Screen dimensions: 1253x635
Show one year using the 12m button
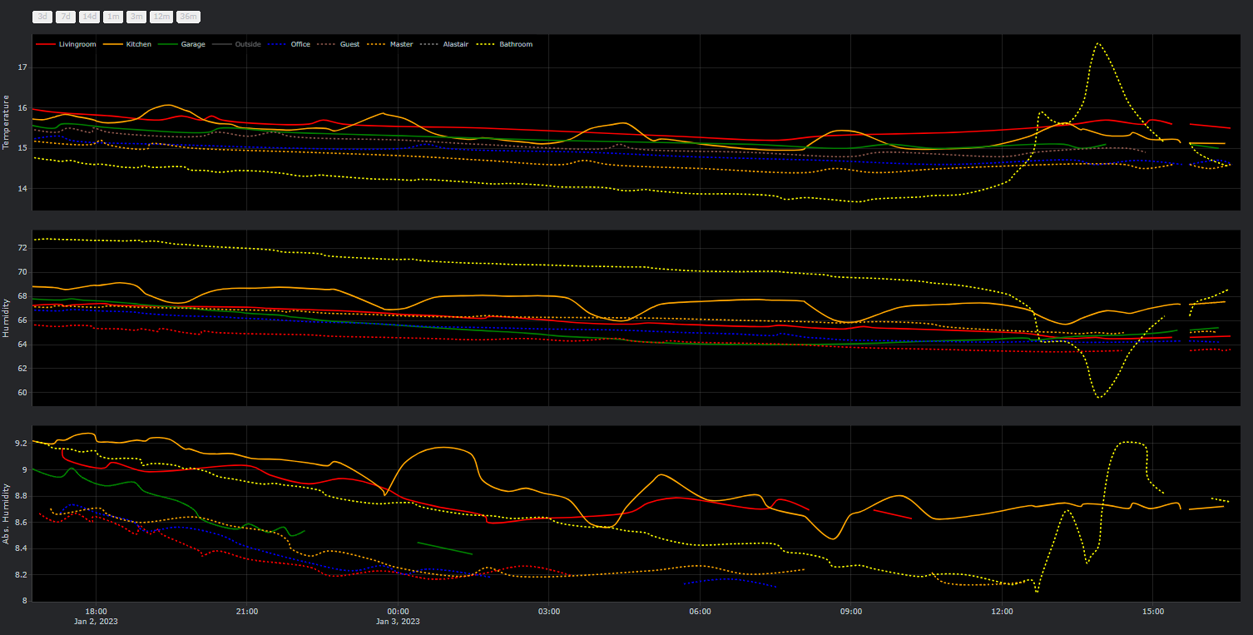(x=161, y=17)
